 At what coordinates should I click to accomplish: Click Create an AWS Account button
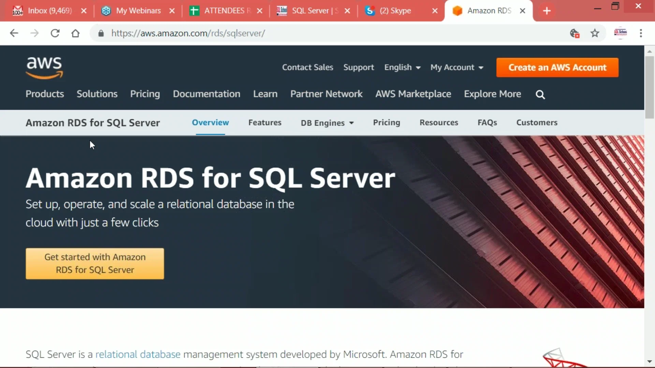[557, 67]
